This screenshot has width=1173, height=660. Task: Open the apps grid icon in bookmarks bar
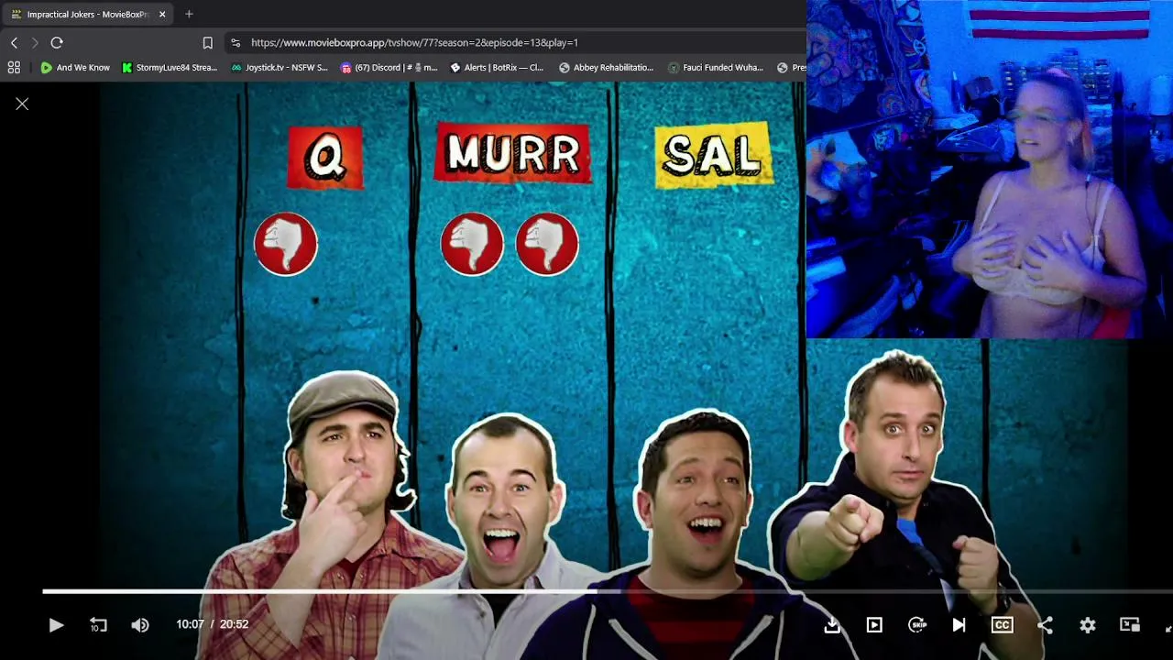[14, 67]
